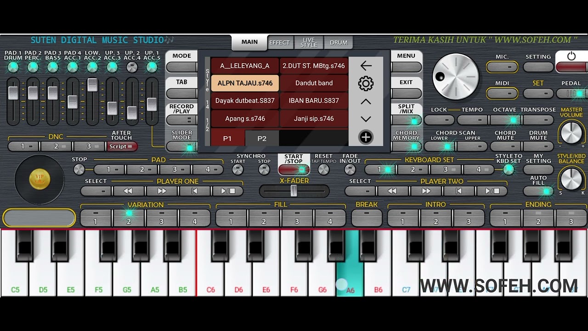Toggle Synchro Stop knob

pyautogui.click(x=264, y=170)
